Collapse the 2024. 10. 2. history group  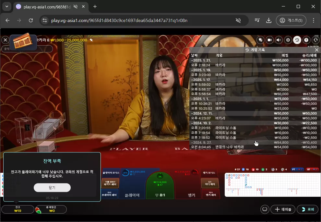click(254, 123)
